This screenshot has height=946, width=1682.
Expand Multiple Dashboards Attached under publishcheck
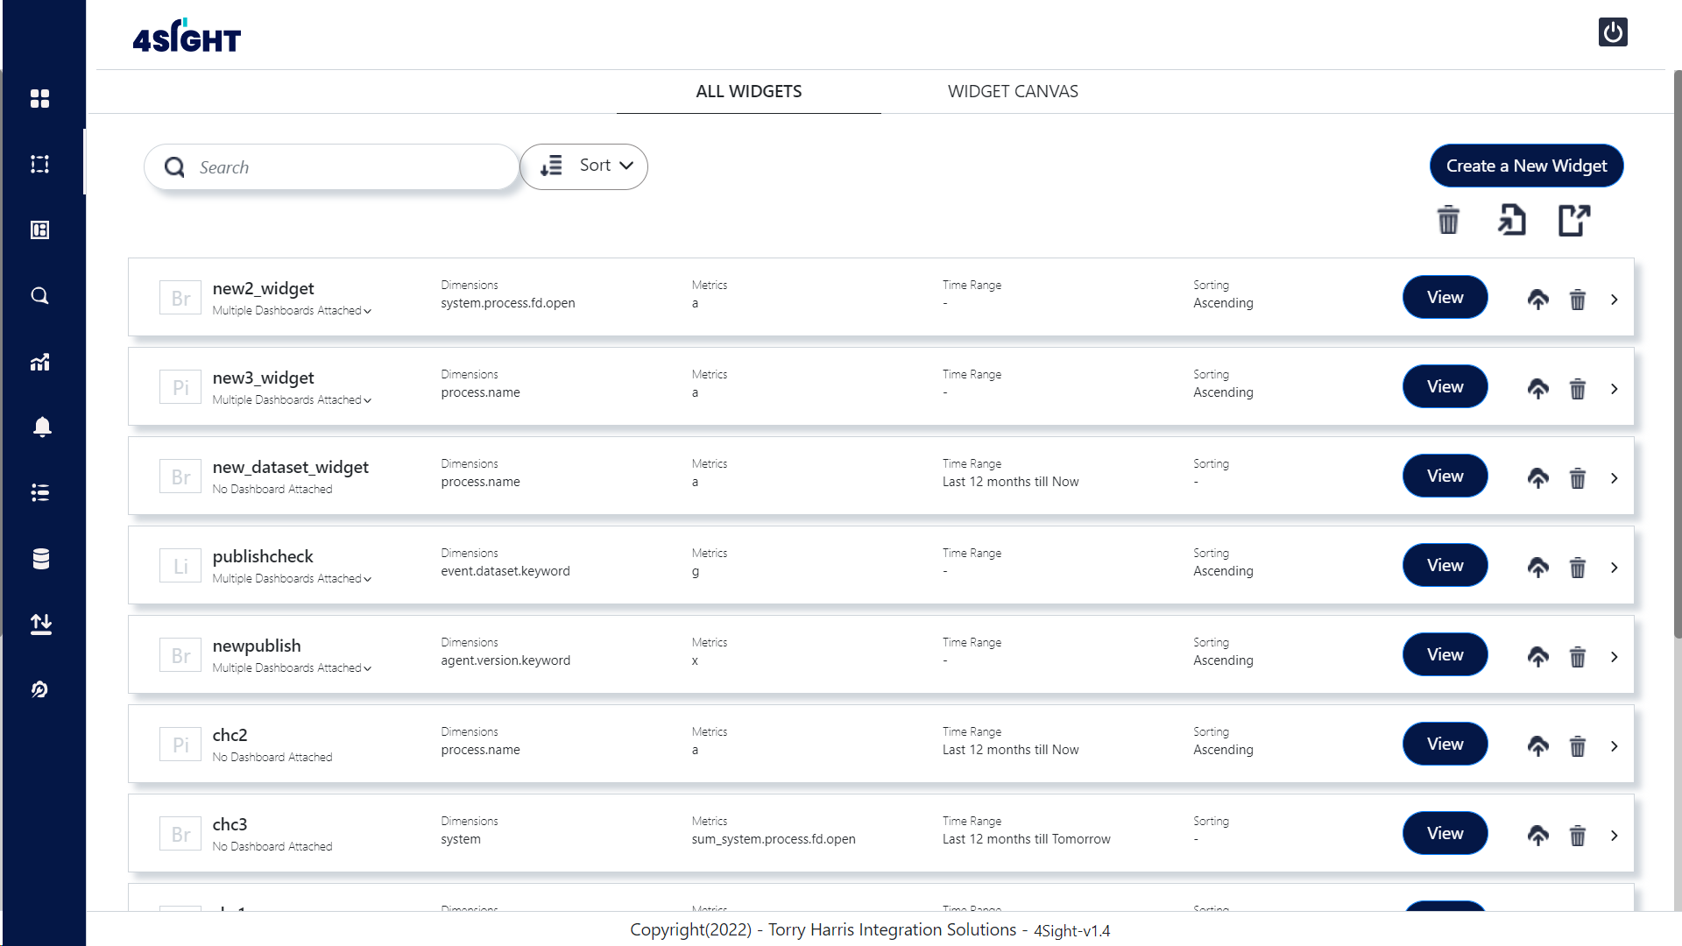pos(292,579)
